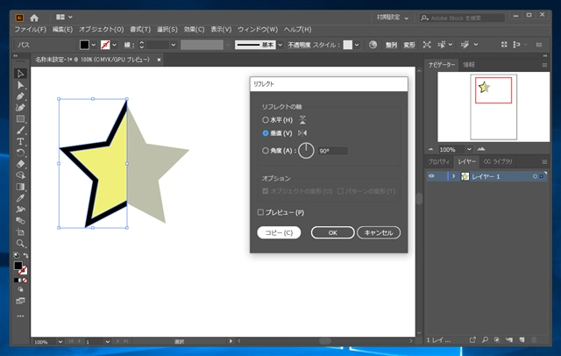Open the stroke weight dropdown
The height and width of the screenshot is (356, 561).
(174, 45)
